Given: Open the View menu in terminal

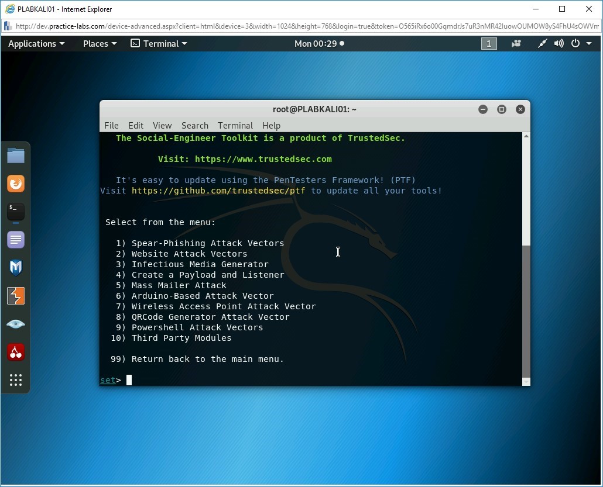Looking at the screenshot, I should point(162,125).
